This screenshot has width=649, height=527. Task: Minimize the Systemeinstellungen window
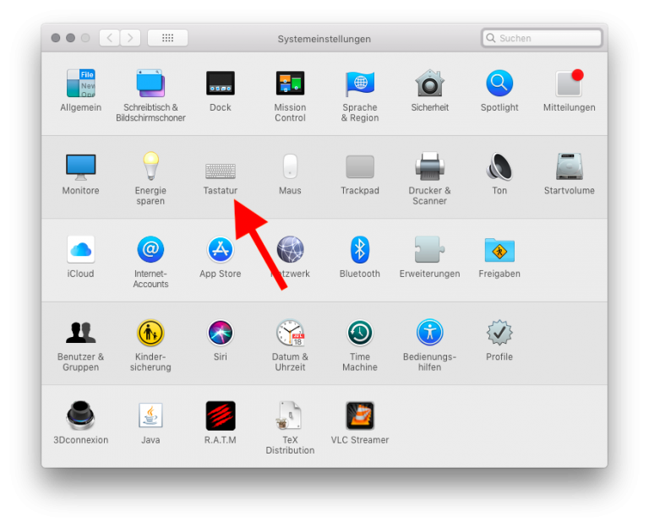point(71,38)
